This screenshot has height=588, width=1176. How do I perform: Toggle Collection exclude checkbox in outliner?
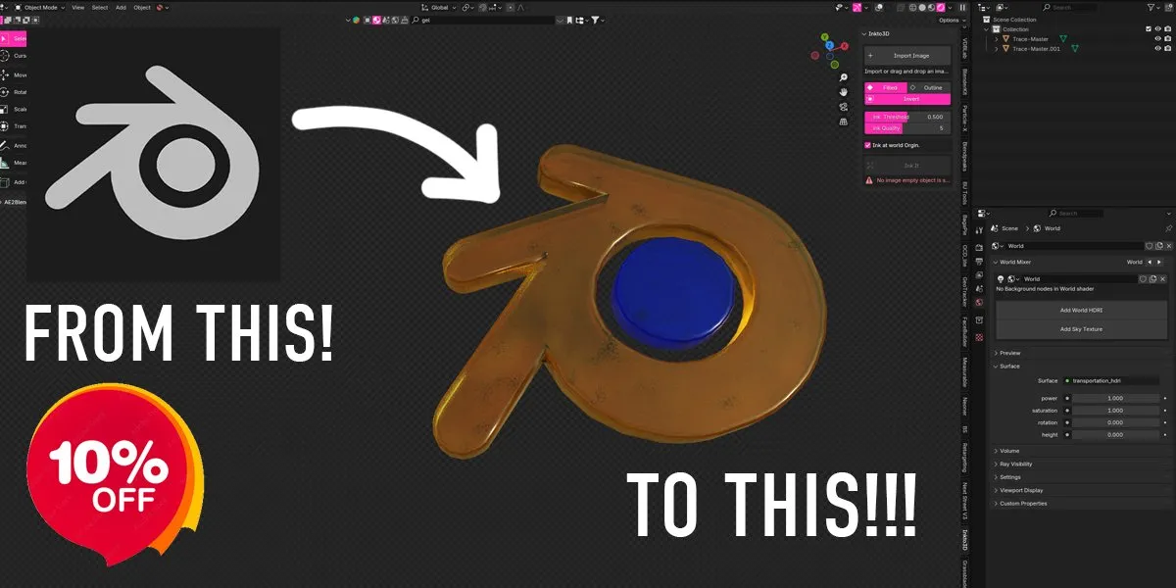point(1149,28)
